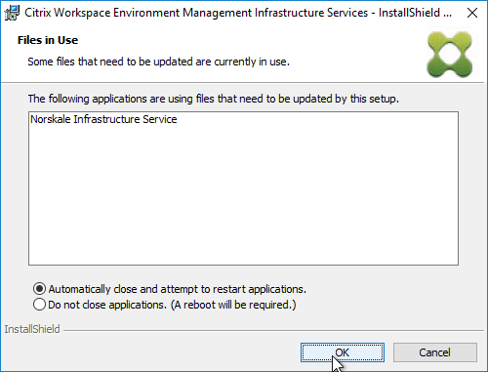Screen dimensions: 488x372
Task: Click the separator line next to InstallShield
Action: 273,331
